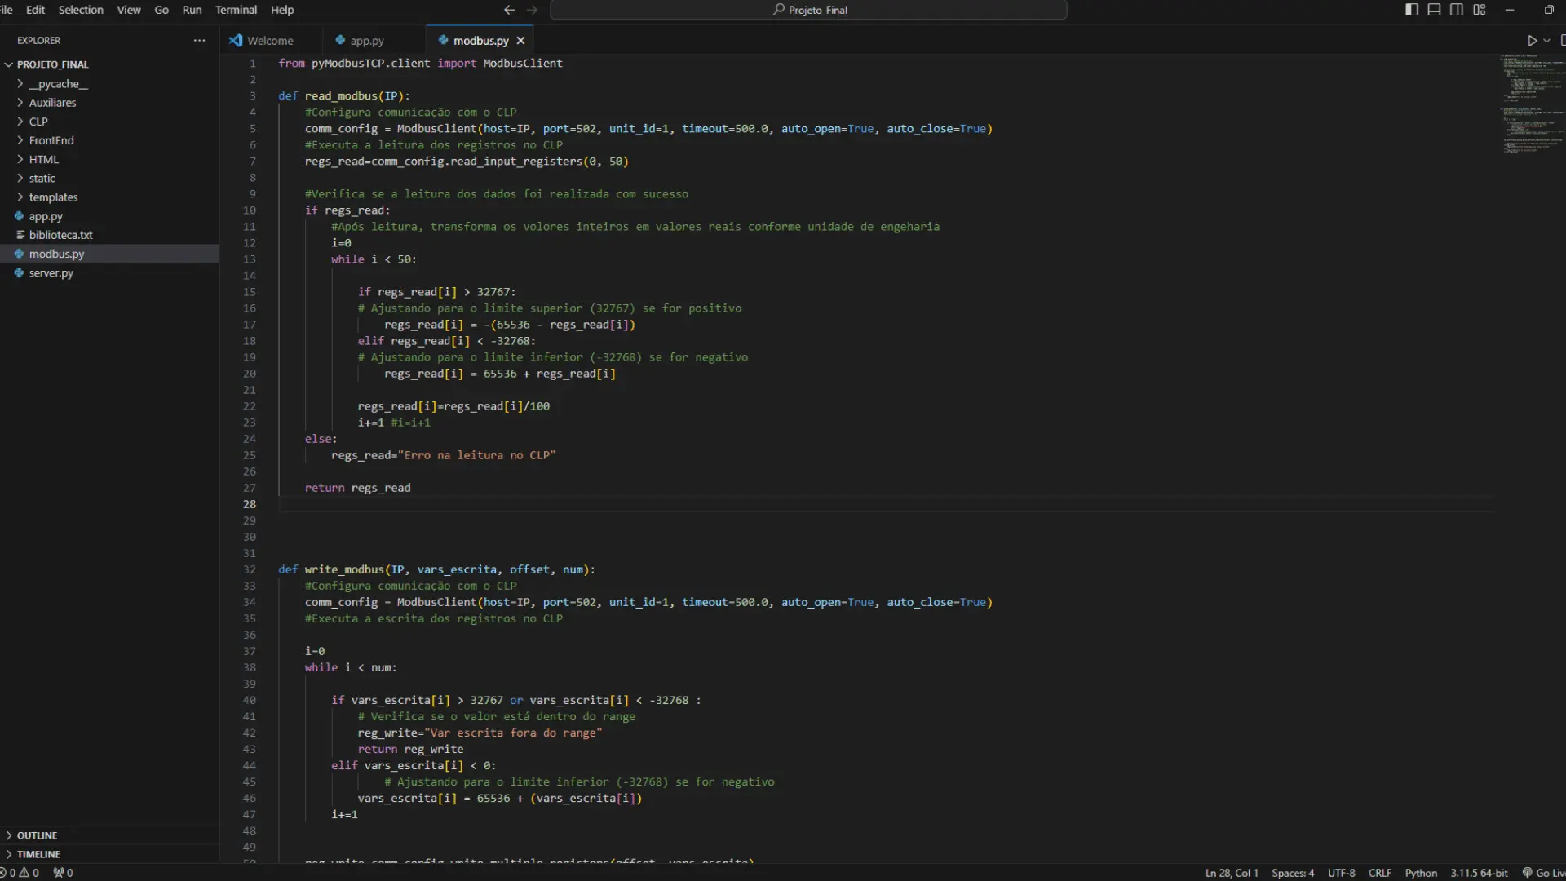Open the Selection menu
The image size is (1566, 881).
[81, 10]
